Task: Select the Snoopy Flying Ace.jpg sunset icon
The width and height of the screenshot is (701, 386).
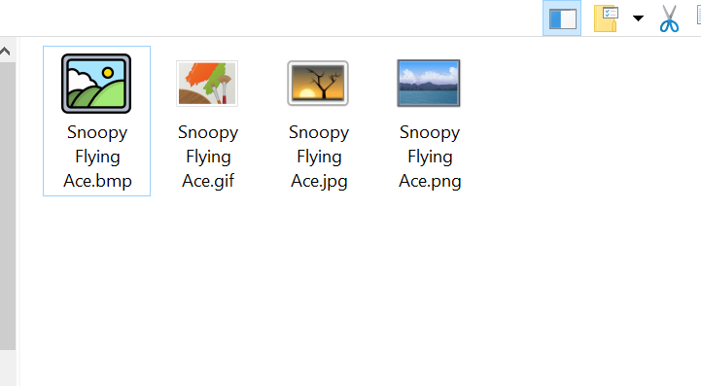Action: 318,84
